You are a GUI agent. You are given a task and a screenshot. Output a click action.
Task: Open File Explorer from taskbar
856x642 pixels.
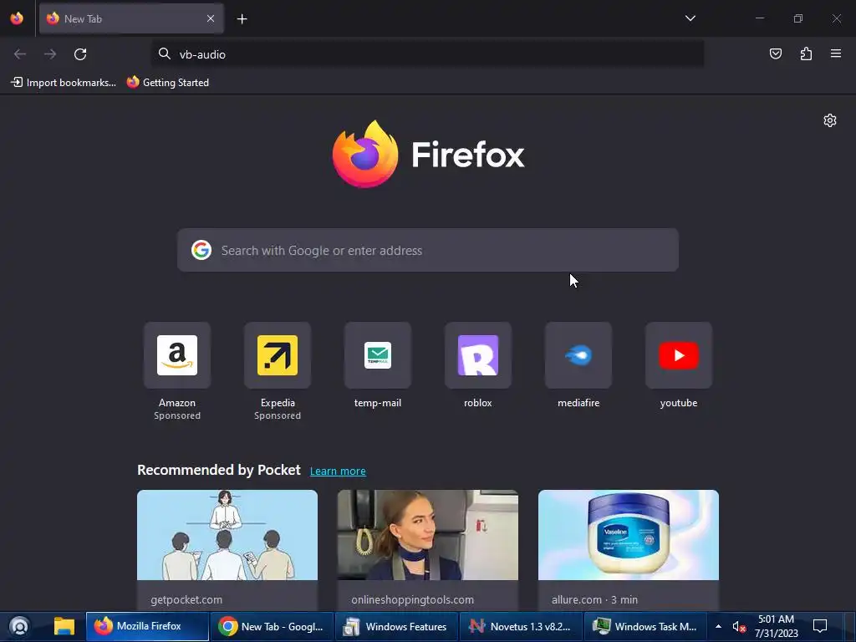[64, 626]
